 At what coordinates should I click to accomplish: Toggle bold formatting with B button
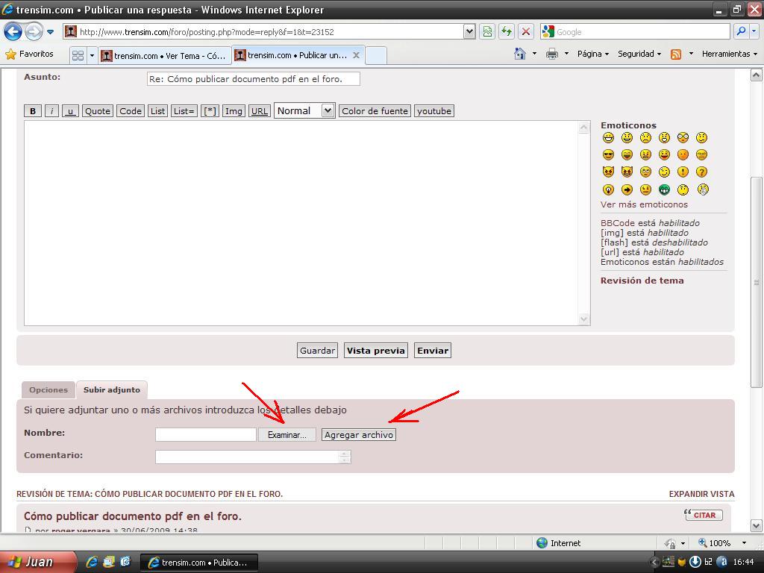coord(33,111)
